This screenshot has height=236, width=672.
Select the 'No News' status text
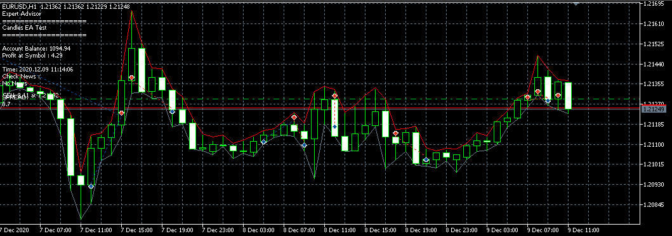tap(15, 83)
